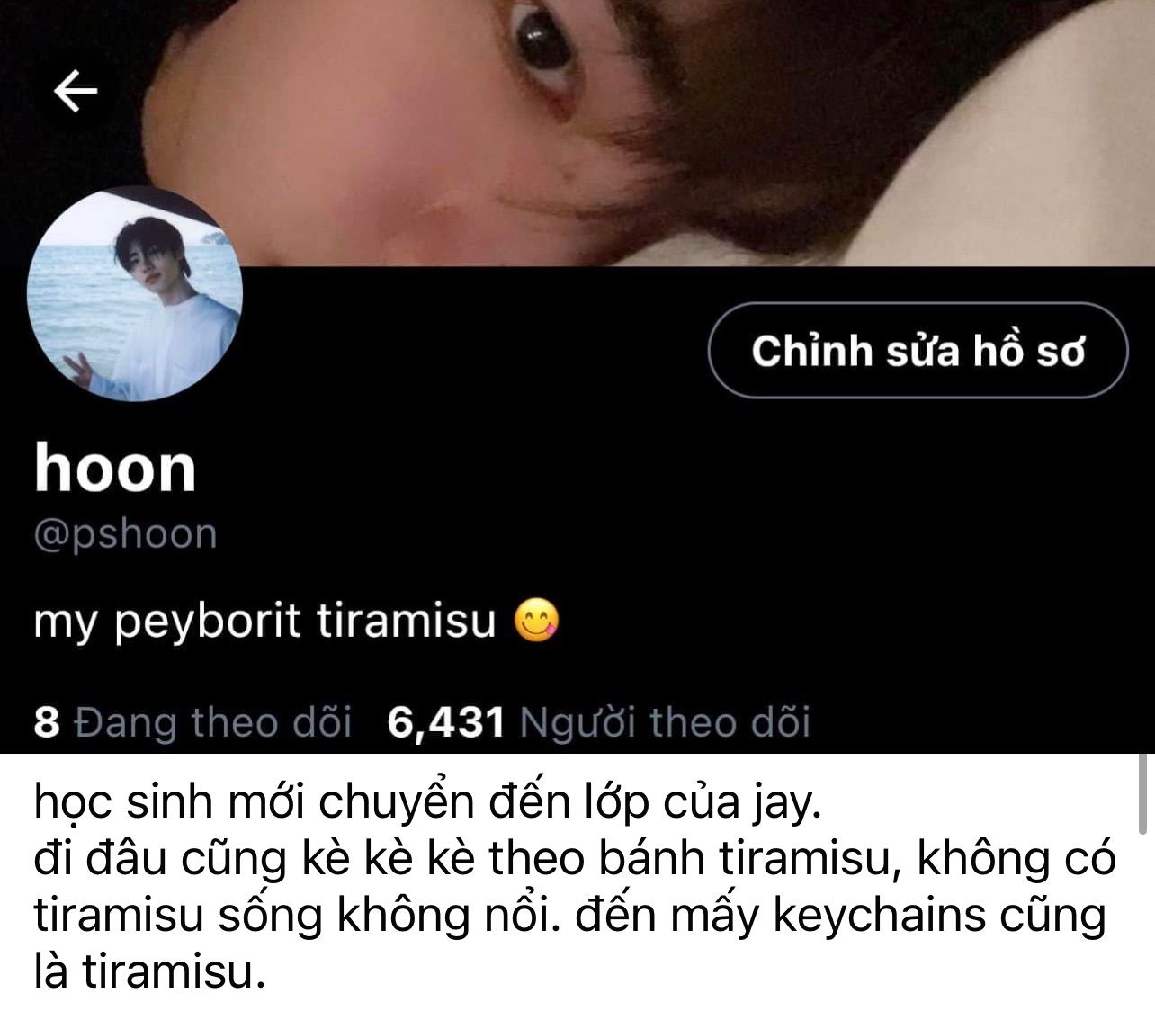Open the round profile avatar photo
This screenshot has width=1155, height=1020.
135,294
